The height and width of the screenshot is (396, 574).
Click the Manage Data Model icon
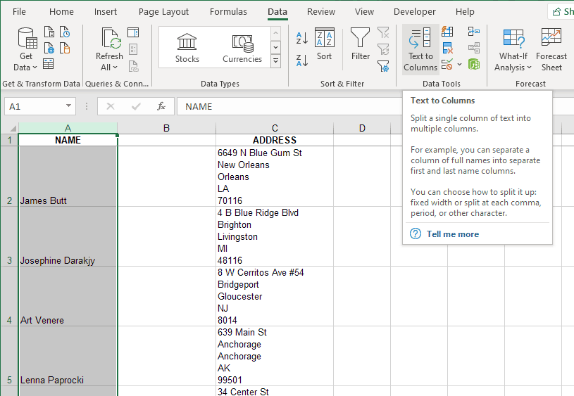coord(474,65)
